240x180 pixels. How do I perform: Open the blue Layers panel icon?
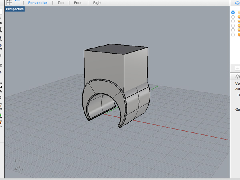pos(238,3)
